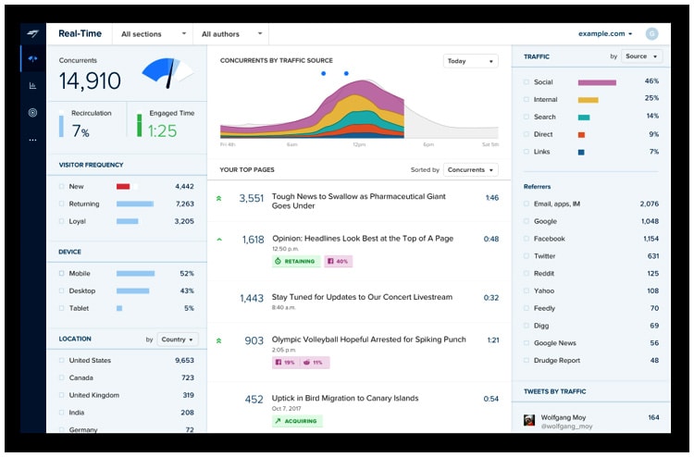Check the India location box
Screen dimensions: 694x457
click(x=61, y=413)
